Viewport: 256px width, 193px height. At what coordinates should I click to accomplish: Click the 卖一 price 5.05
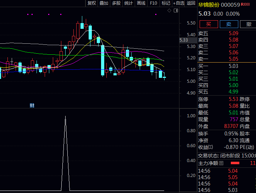233,59
